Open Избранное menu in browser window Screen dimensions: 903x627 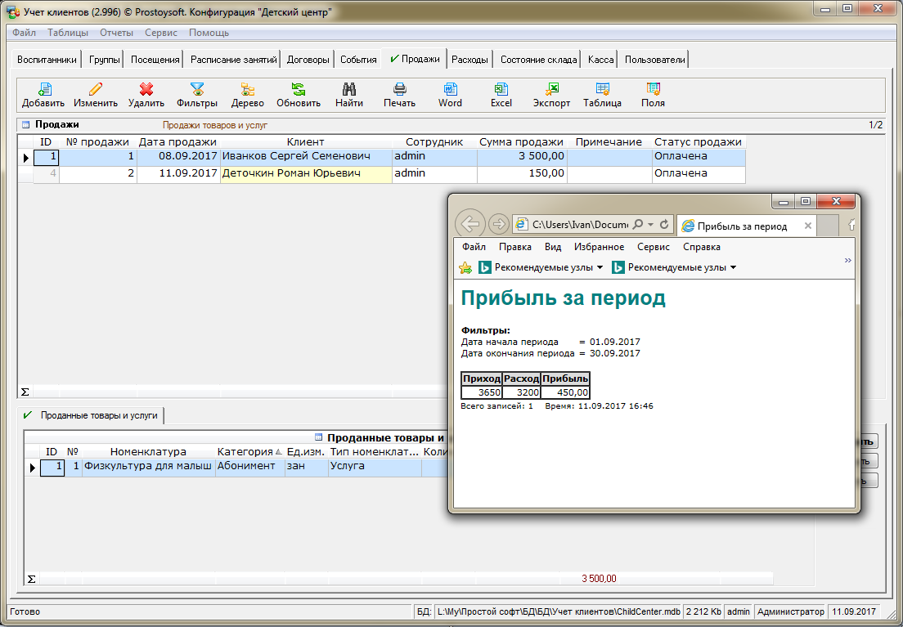pos(599,247)
